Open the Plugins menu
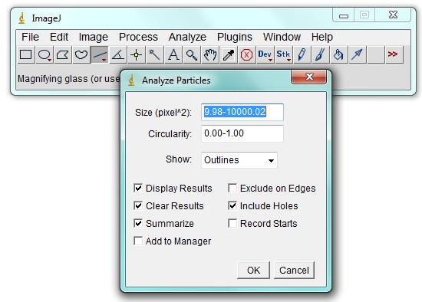422x302 pixels. [235, 37]
